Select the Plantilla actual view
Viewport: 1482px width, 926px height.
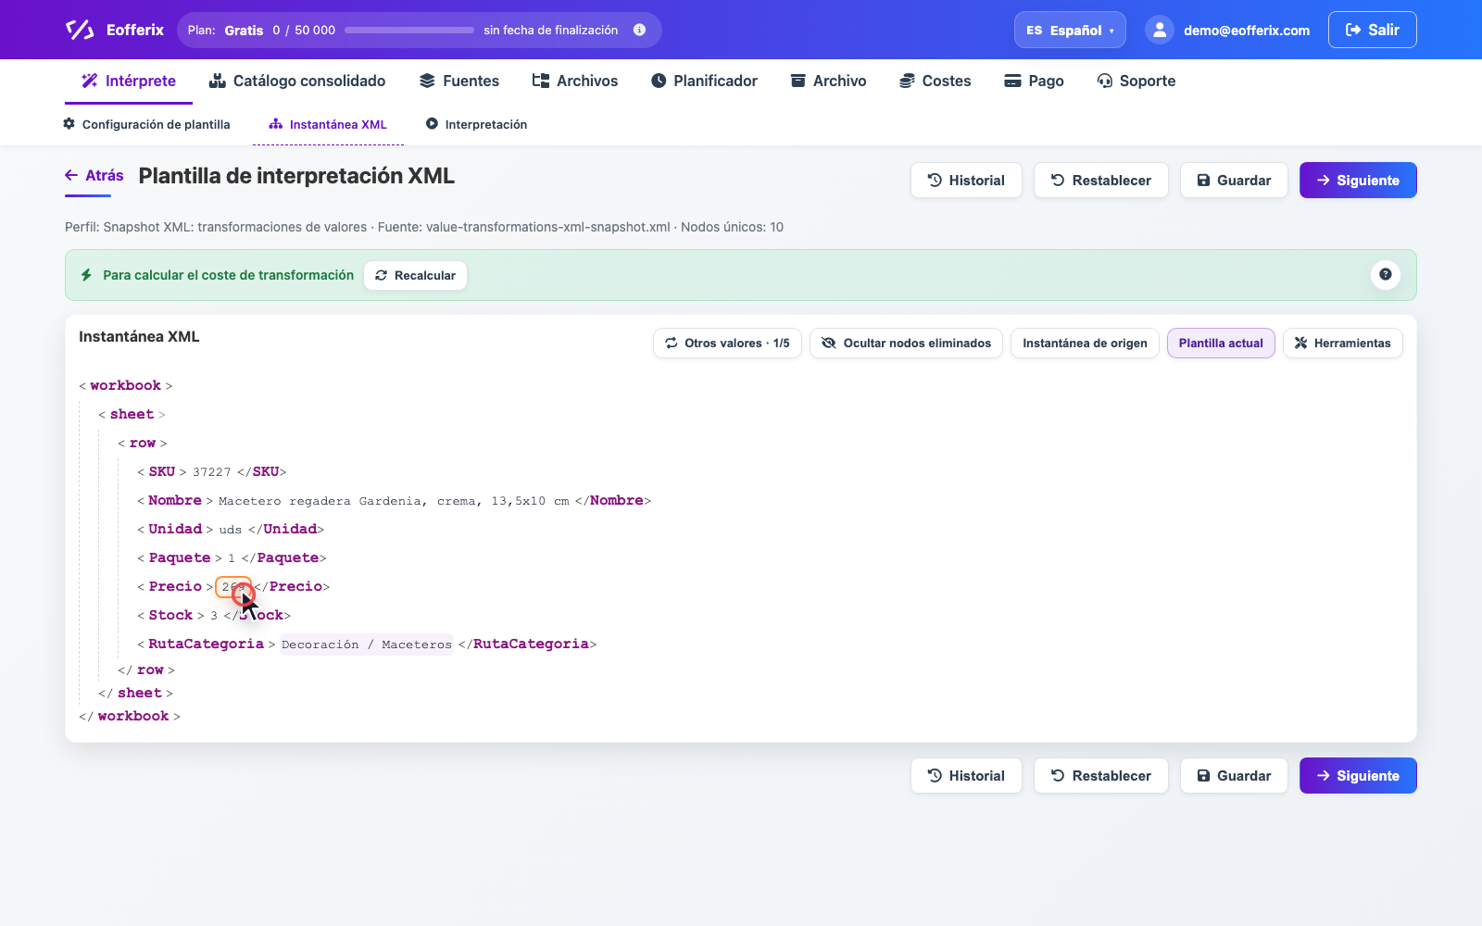coord(1221,343)
